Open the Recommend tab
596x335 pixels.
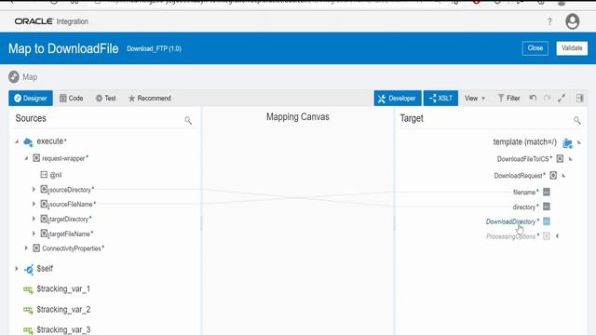click(149, 98)
